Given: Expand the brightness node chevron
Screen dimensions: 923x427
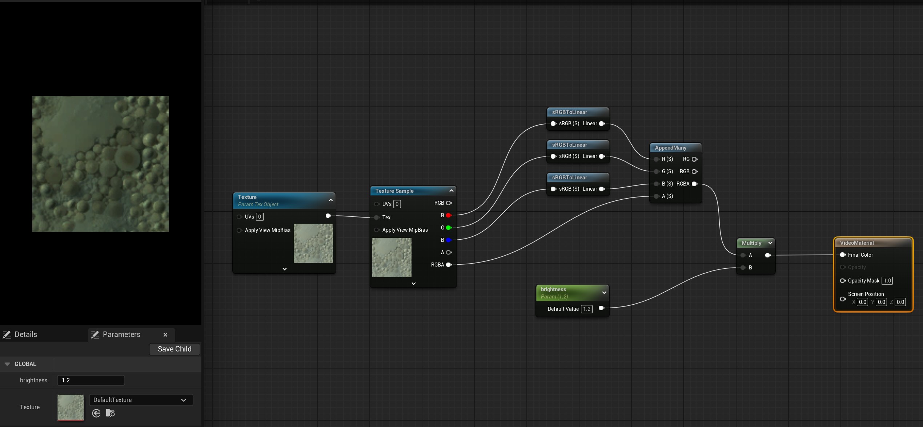Looking at the screenshot, I should click(604, 293).
